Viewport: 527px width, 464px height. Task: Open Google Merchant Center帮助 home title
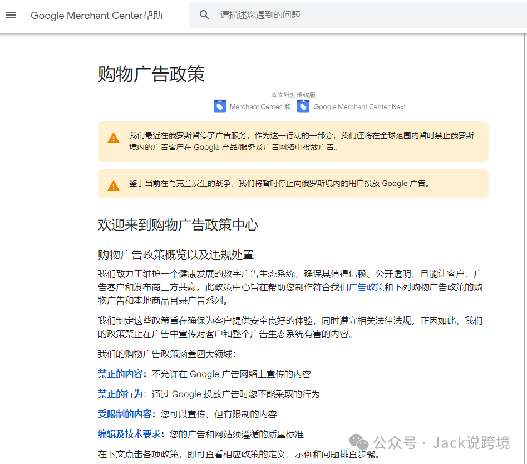click(x=96, y=16)
